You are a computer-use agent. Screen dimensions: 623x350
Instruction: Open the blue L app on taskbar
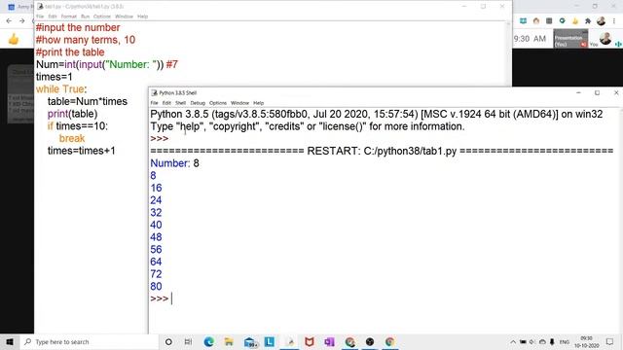(x=270, y=341)
